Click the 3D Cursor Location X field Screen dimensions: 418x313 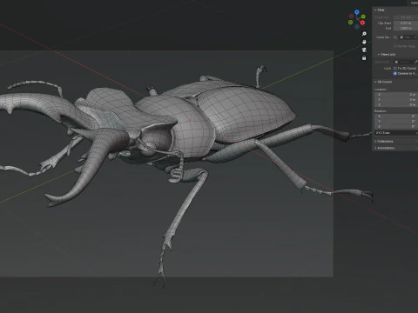pos(396,95)
